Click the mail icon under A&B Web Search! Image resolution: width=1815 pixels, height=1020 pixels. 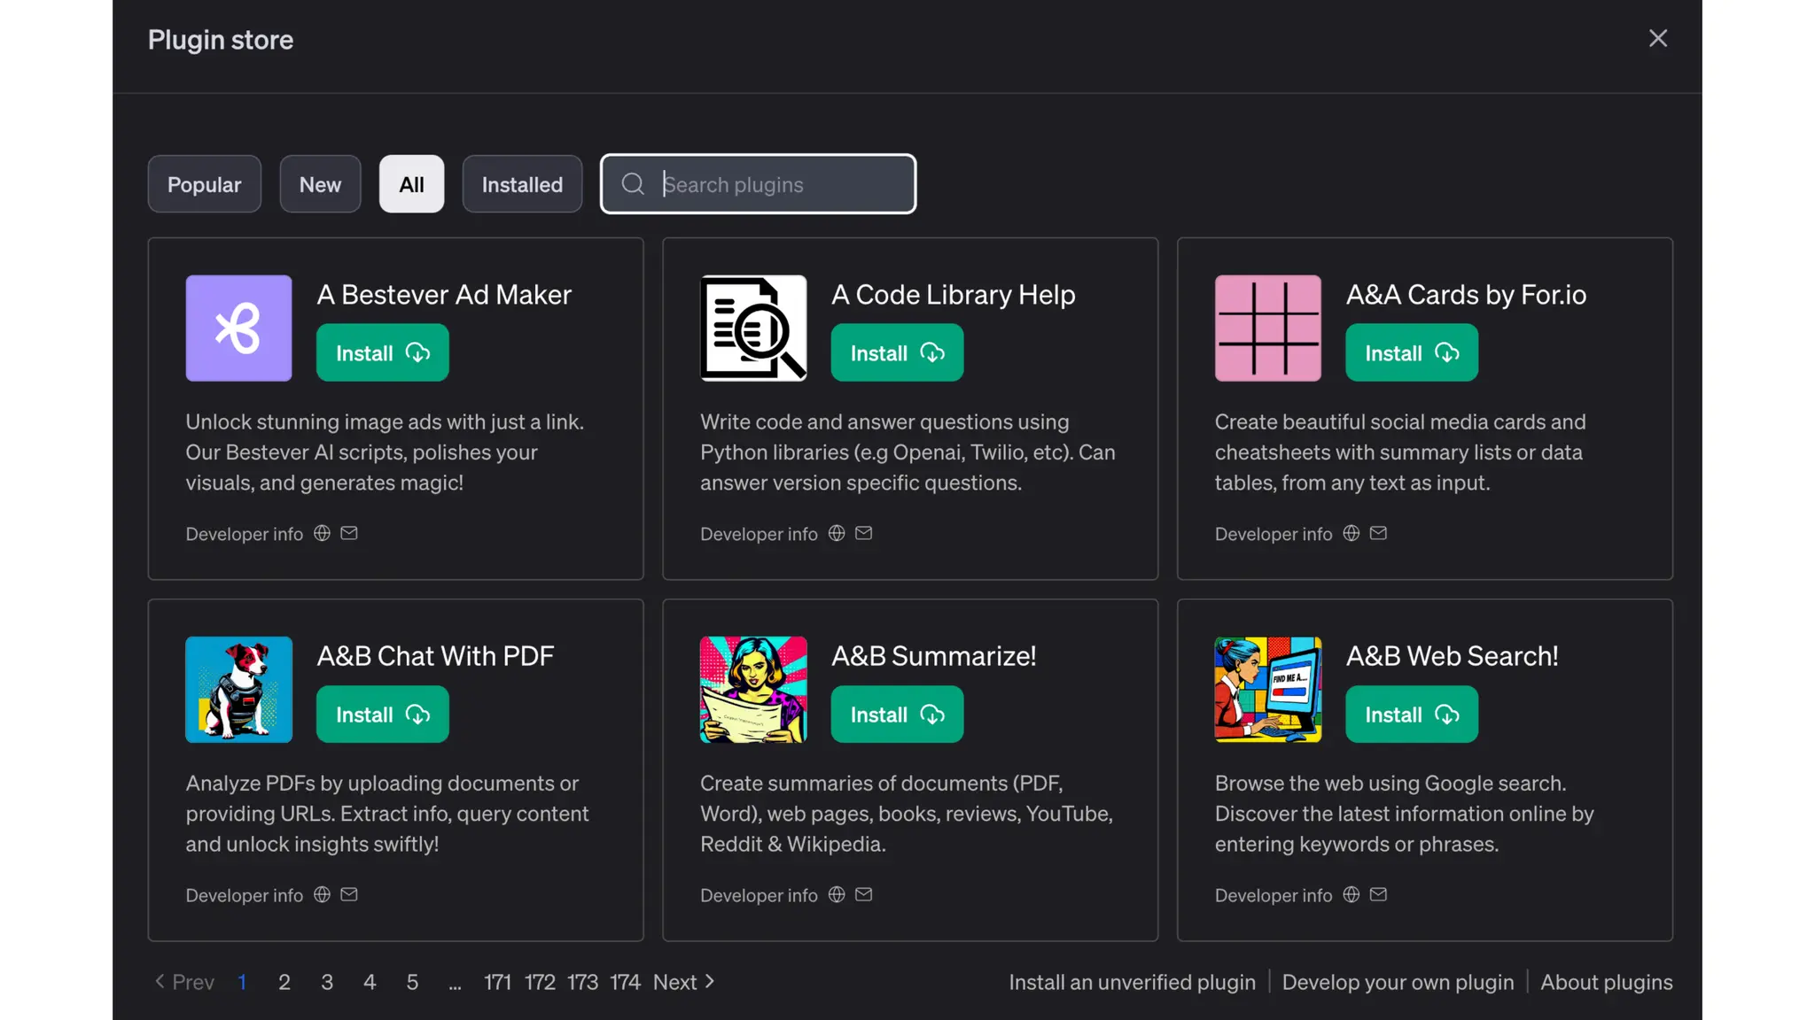pyautogui.click(x=1378, y=894)
